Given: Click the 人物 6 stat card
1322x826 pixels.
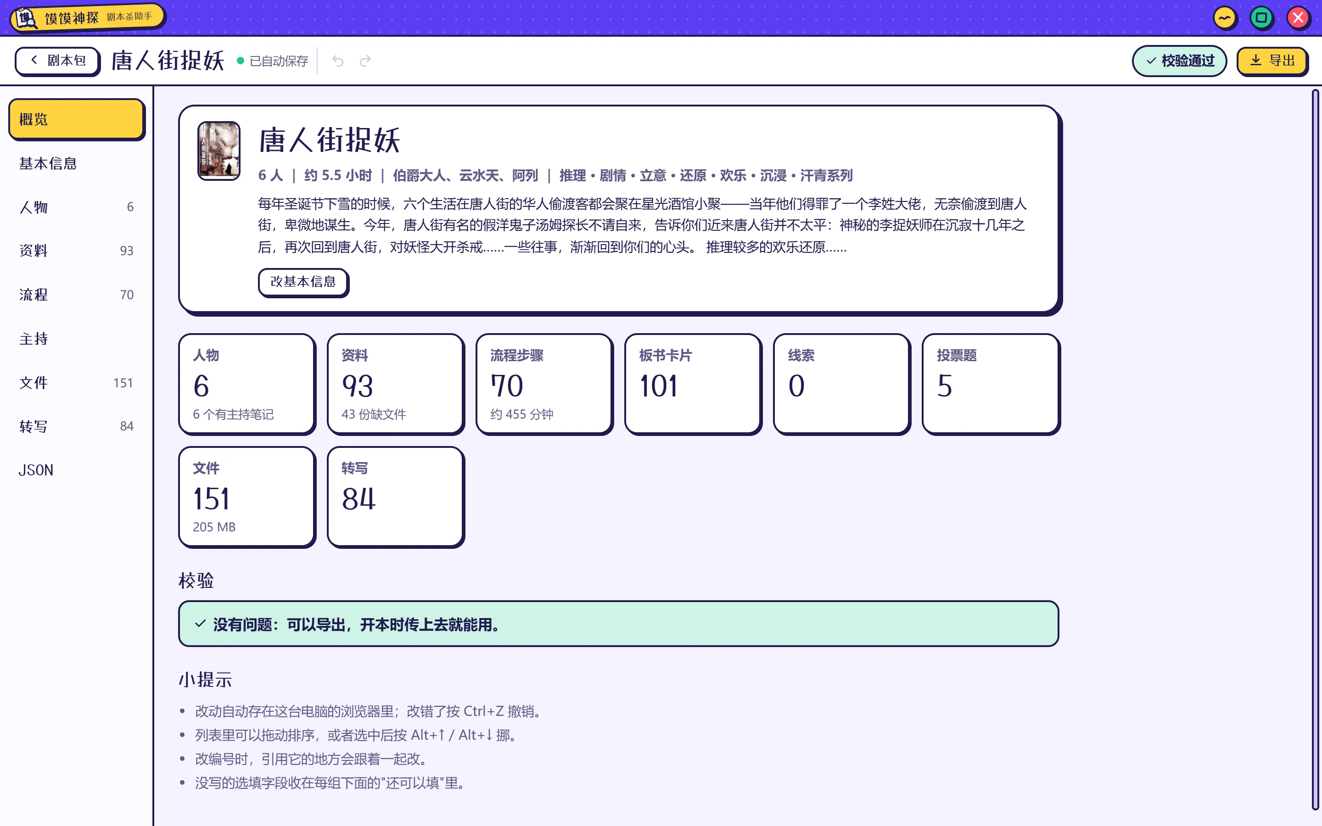Looking at the screenshot, I should pos(247,384).
